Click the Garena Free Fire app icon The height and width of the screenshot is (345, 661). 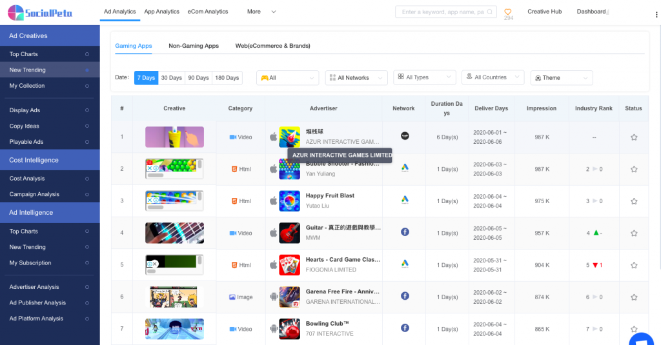pyautogui.click(x=289, y=297)
